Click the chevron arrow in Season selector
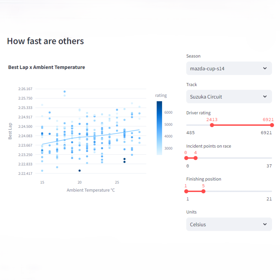The width and height of the screenshot is (280, 280). 265,68
